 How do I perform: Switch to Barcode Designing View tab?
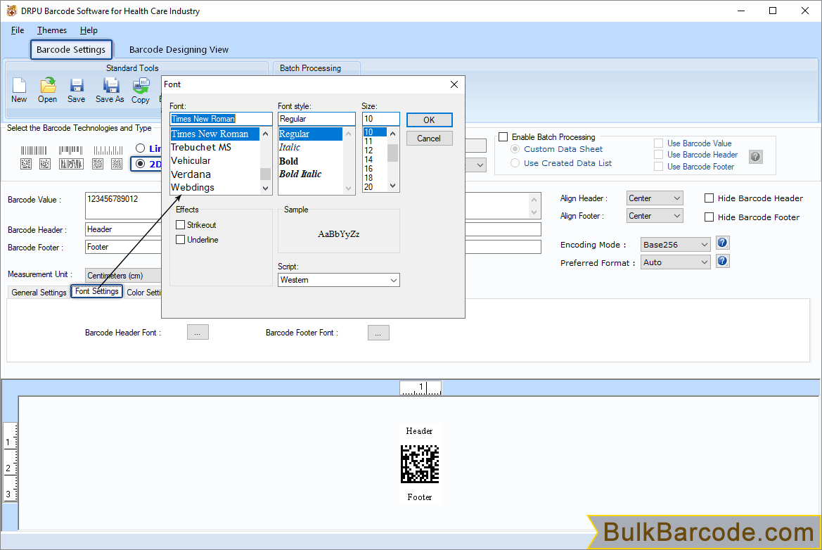(179, 50)
